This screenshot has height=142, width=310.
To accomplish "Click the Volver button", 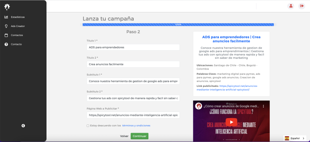I will pyautogui.click(x=124, y=136).
